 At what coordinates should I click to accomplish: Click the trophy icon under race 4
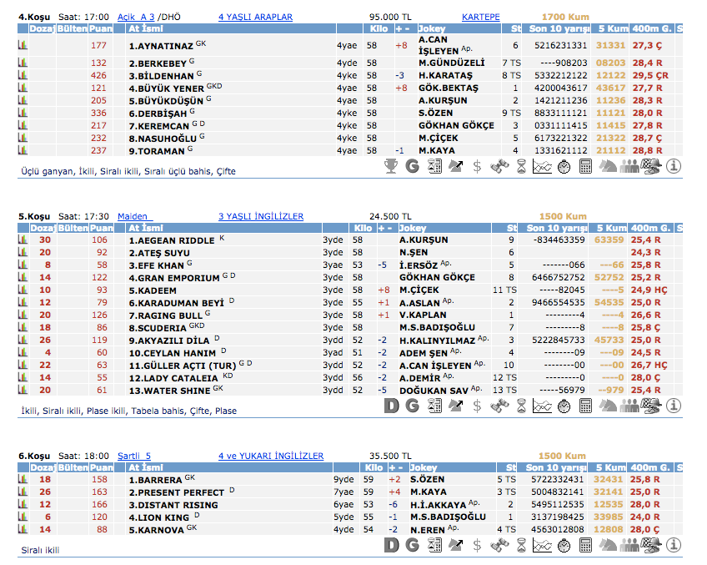pos(390,166)
